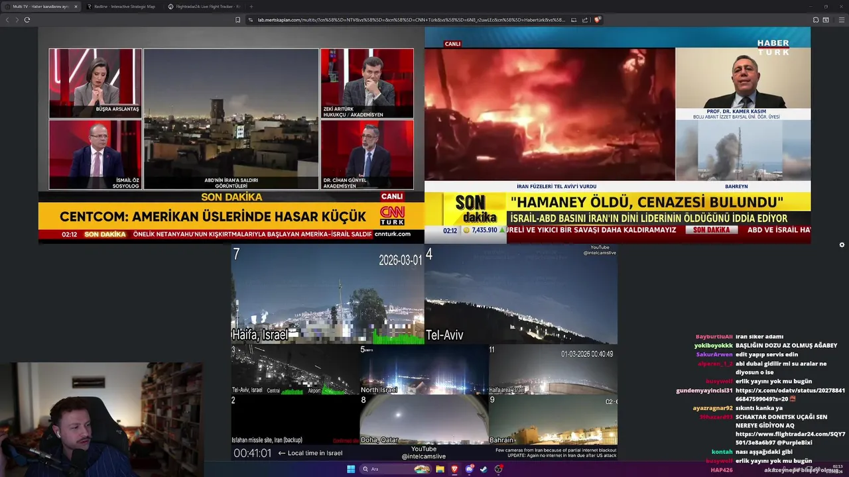Click the share icon in address bar
849x477 pixels.
tap(585, 20)
